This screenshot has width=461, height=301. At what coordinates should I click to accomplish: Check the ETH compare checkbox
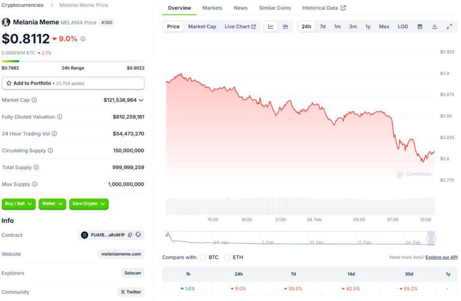(227, 257)
